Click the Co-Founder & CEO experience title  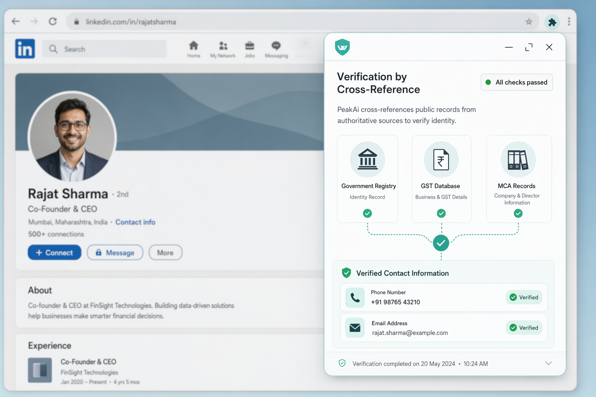point(88,362)
